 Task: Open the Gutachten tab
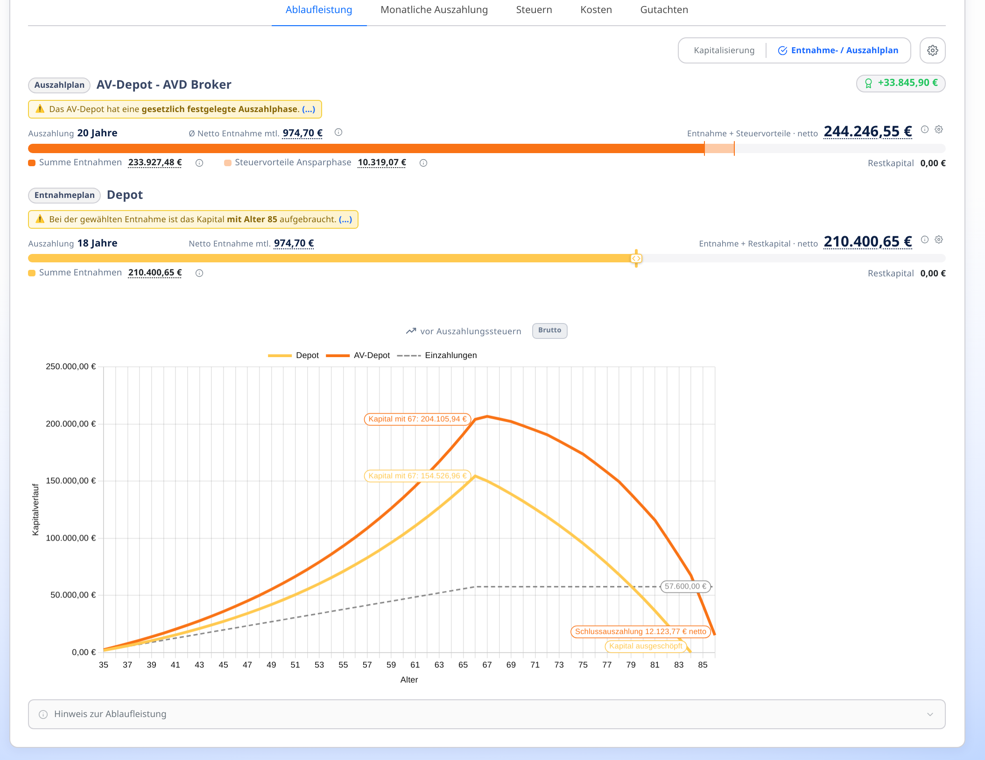[x=664, y=10]
